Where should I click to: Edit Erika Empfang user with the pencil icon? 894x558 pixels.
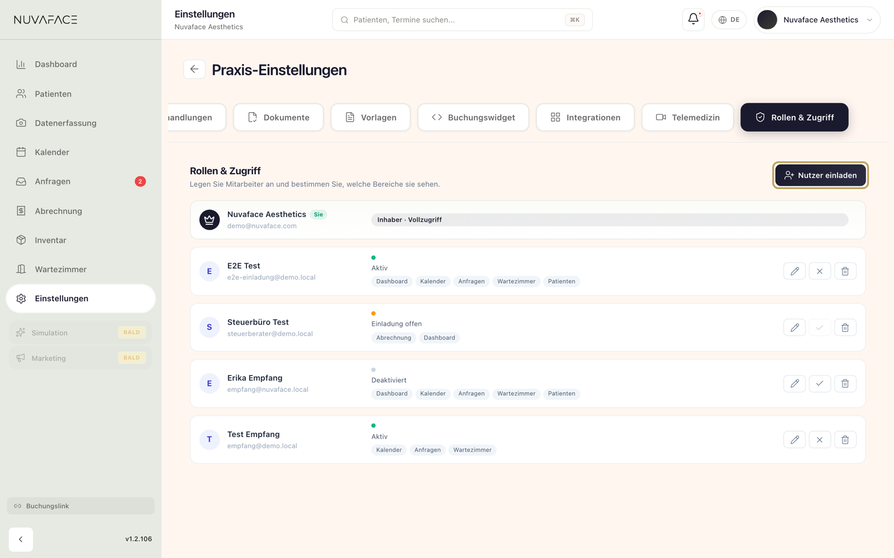[794, 383]
